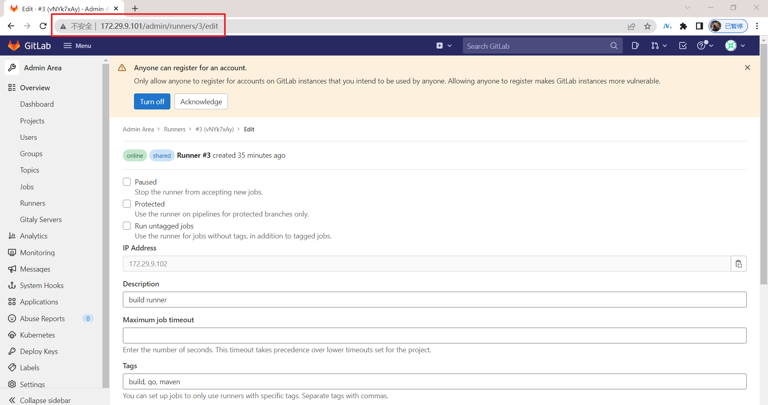Open the To-Do list icon
This screenshot has height=405, width=768.
click(x=683, y=46)
